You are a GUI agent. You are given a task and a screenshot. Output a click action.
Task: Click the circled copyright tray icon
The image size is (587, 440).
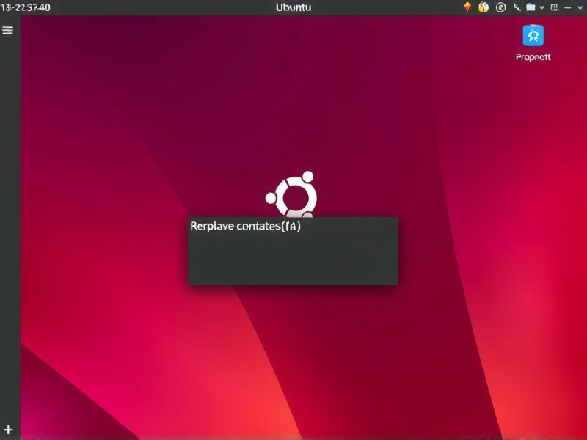click(x=500, y=7)
